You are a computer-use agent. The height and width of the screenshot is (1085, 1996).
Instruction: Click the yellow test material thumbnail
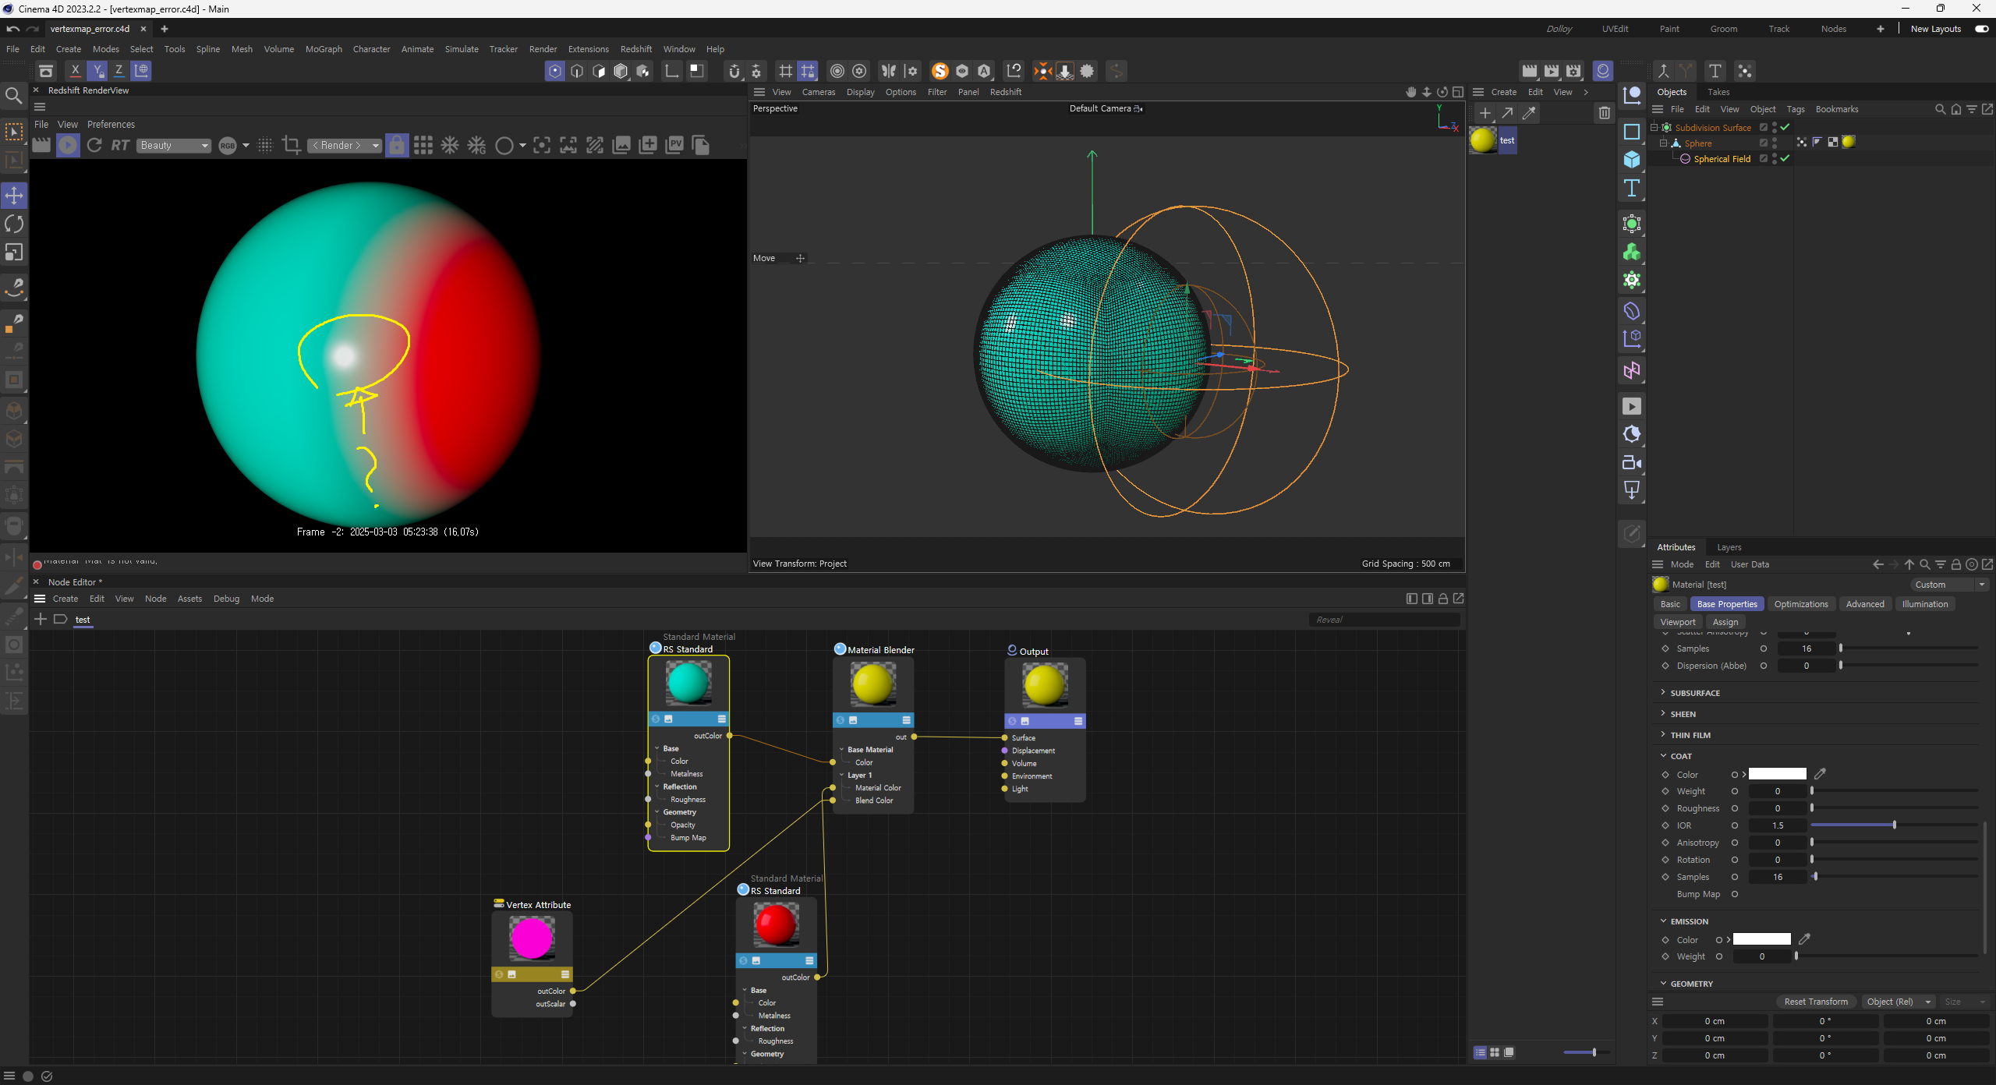click(1482, 140)
